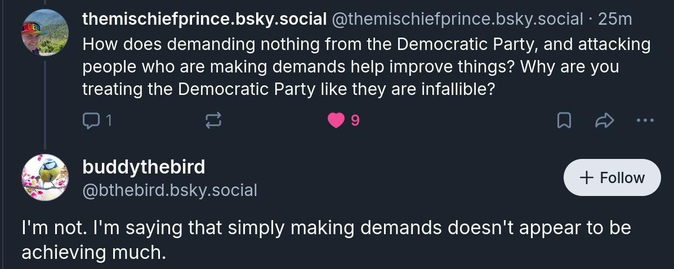
Task: Repost themischiefprince's post with the arrows icon
Action: coord(215,120)
